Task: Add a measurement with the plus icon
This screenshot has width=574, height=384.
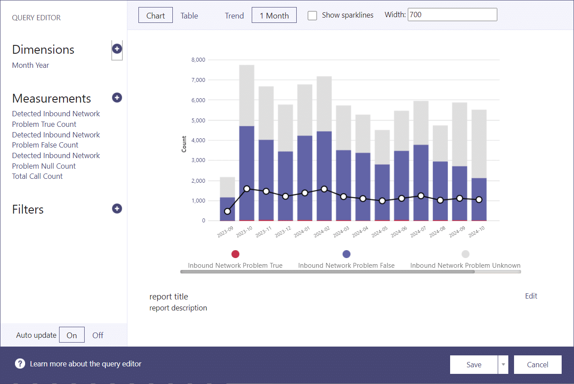Action: [x=117, y=98]
